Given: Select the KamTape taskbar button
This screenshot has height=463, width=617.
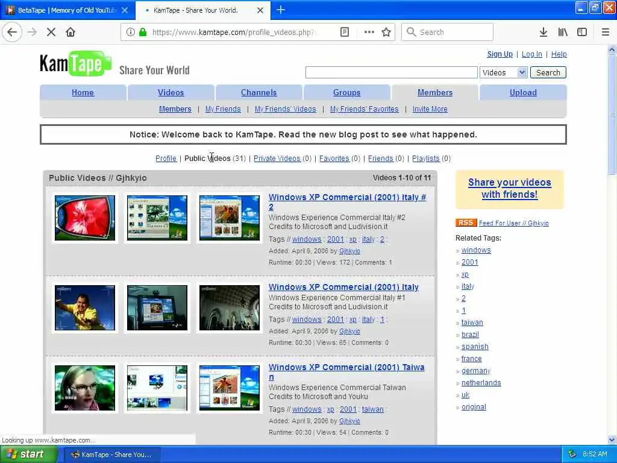Looking at the screenshot, I should (111, 455).
